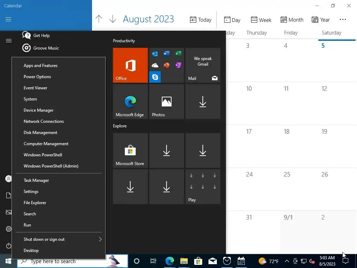This screenshot has height=268, width=357.
Task: Launch PowerPoint from Office apps tile
Action: pyautogui.click(x=166, y=65)
